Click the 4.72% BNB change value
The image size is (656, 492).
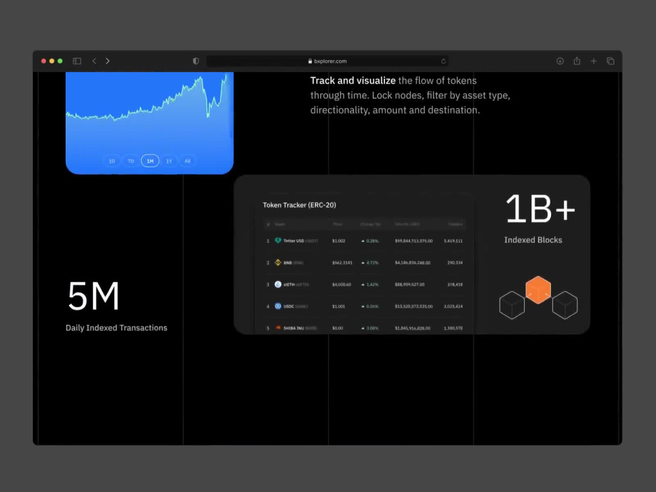click(373, 263)
